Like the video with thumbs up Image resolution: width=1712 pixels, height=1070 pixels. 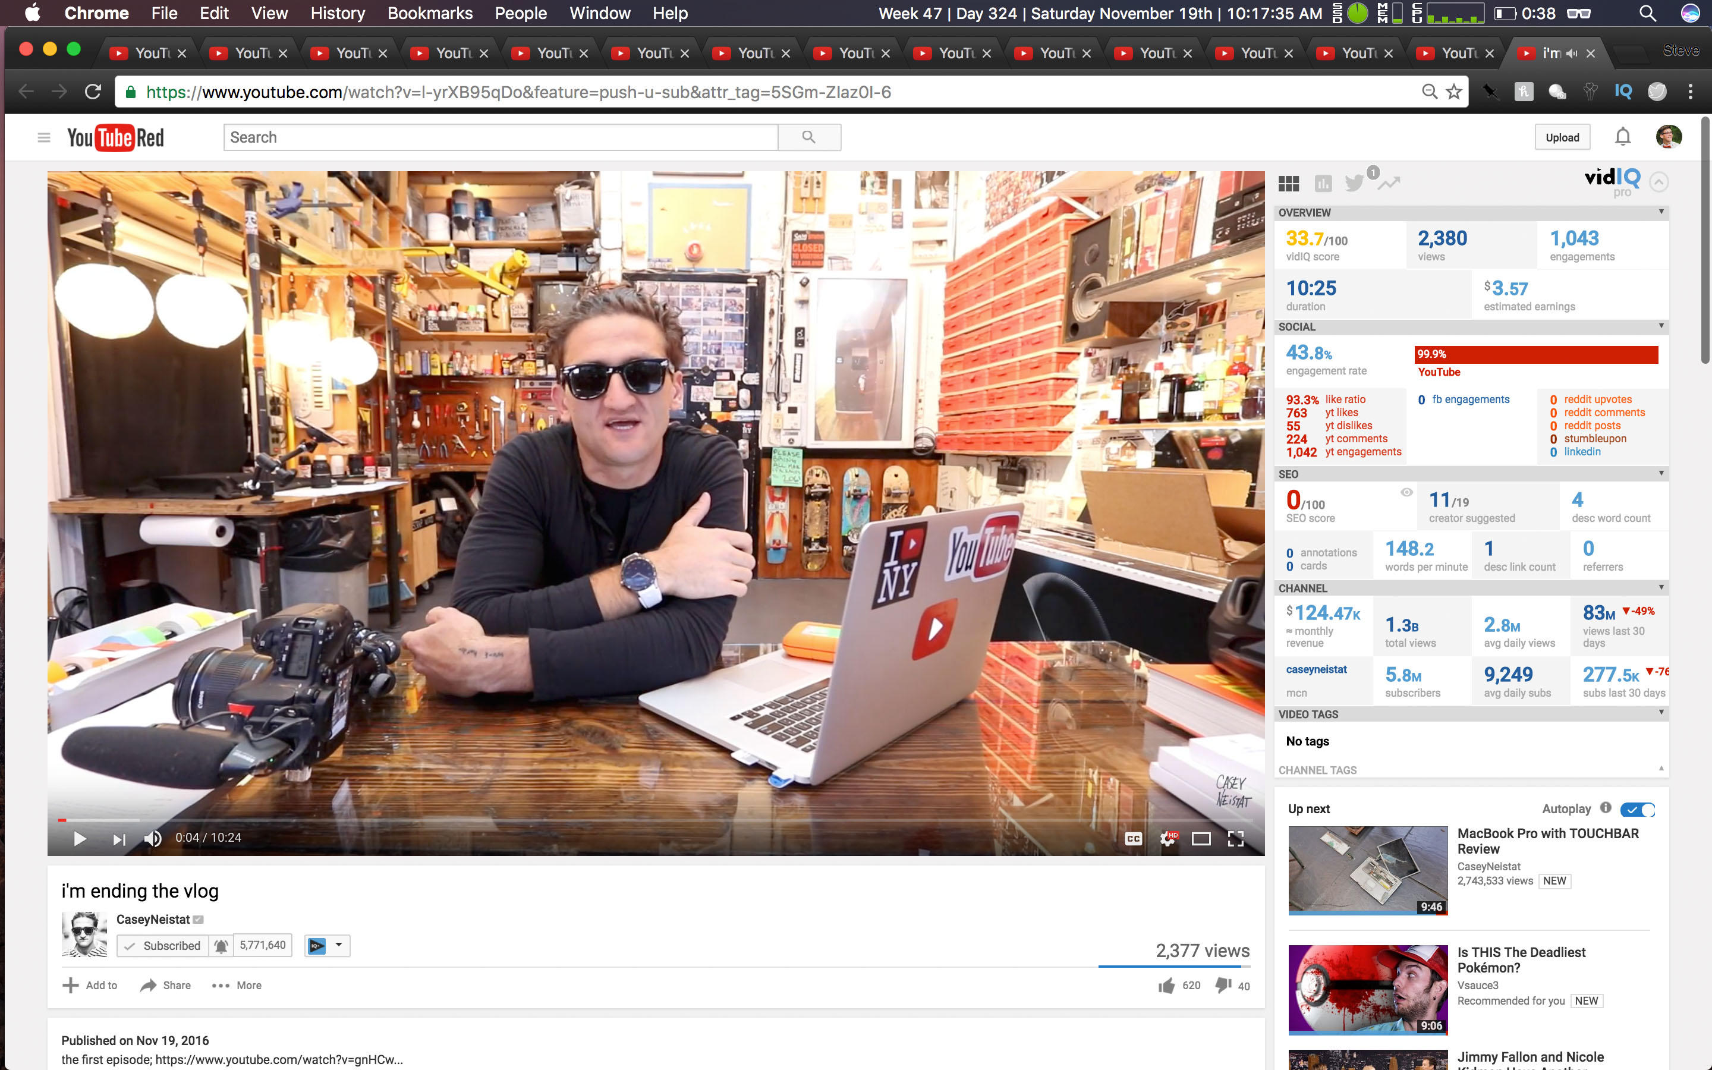click(x=1166, y=986)
